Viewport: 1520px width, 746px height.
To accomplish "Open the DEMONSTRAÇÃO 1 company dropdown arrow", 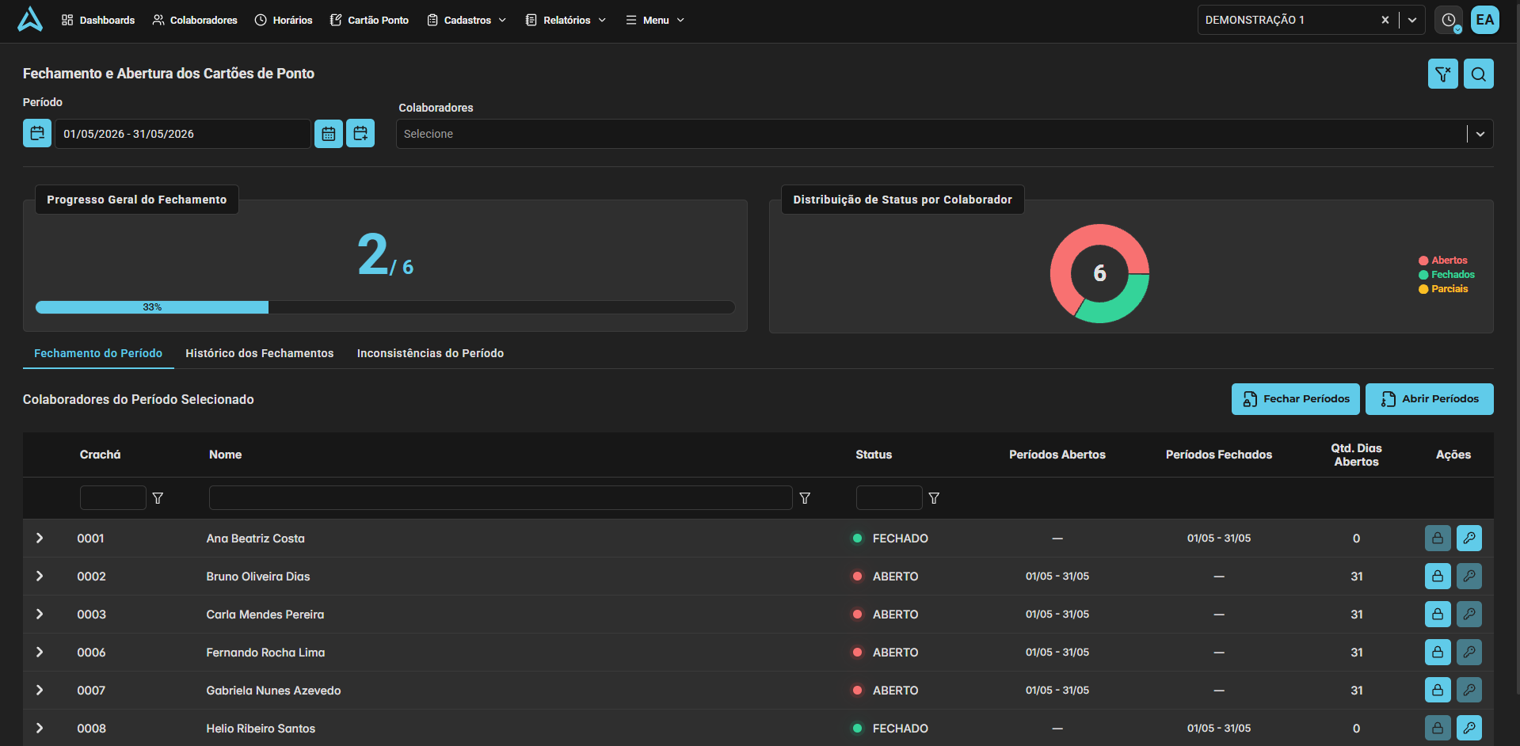I will (x=1412, y=20).
